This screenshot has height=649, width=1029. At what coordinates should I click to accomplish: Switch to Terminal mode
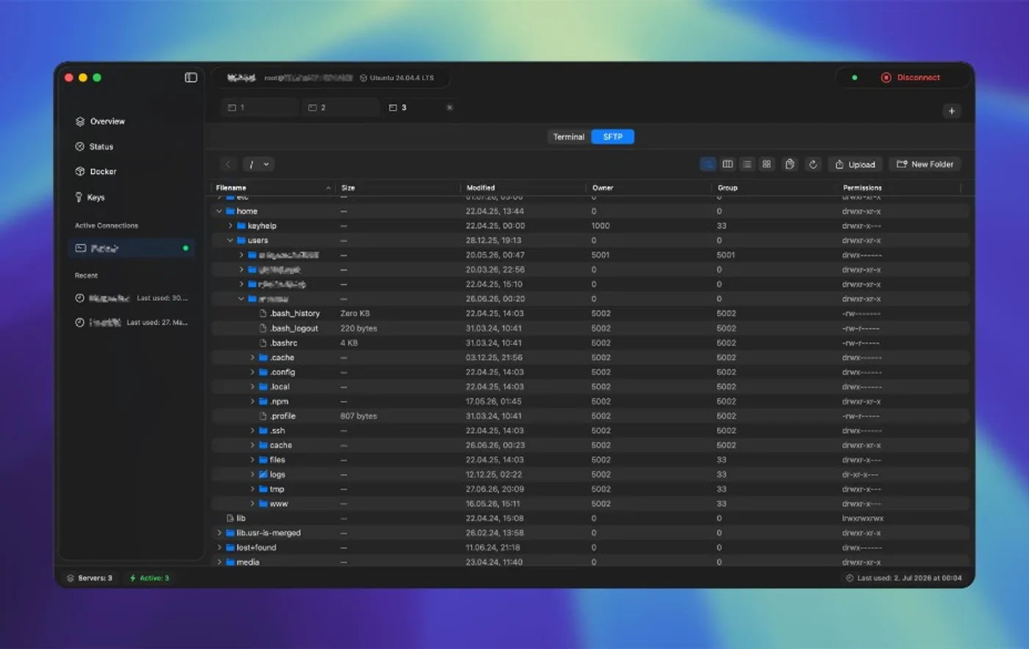(569, 137)
